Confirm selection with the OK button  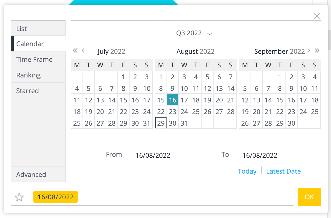point(309,197)
